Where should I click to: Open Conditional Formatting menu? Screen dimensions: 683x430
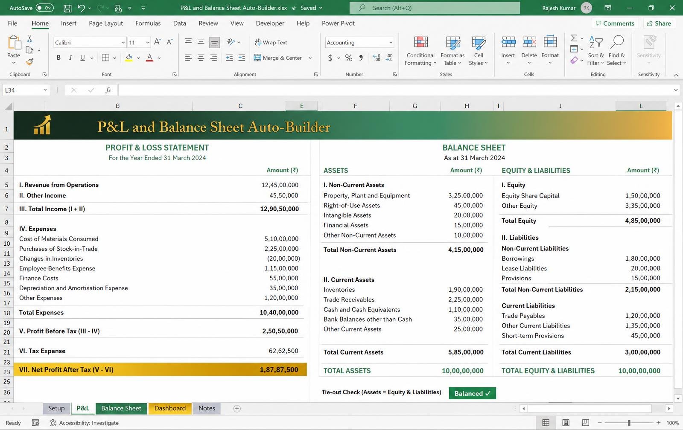coord(420,50)
